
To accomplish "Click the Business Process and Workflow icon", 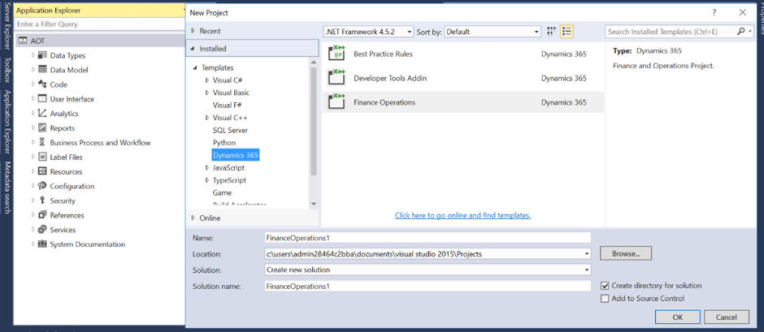I will tap(42, 142).
